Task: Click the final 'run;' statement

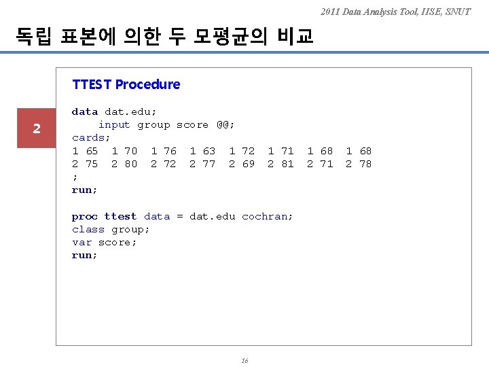Action: pyautogui.click(x=84, y=256)
